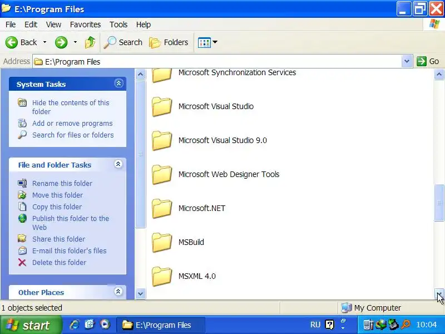Open the Favorites menu
445x334 pixels.
pos(85,24)
